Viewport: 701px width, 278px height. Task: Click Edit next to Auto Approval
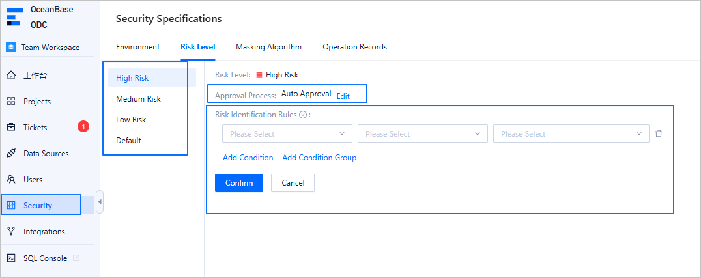(x=343, y=96)
